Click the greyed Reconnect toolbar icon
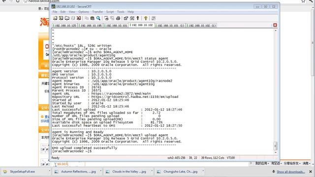 73,18
